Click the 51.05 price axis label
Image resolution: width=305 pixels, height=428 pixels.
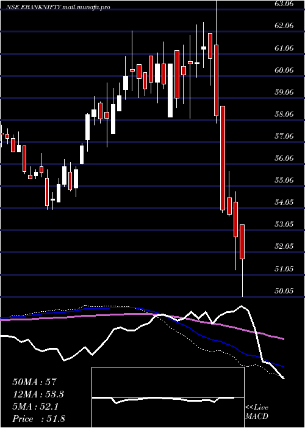click(284, 269)
